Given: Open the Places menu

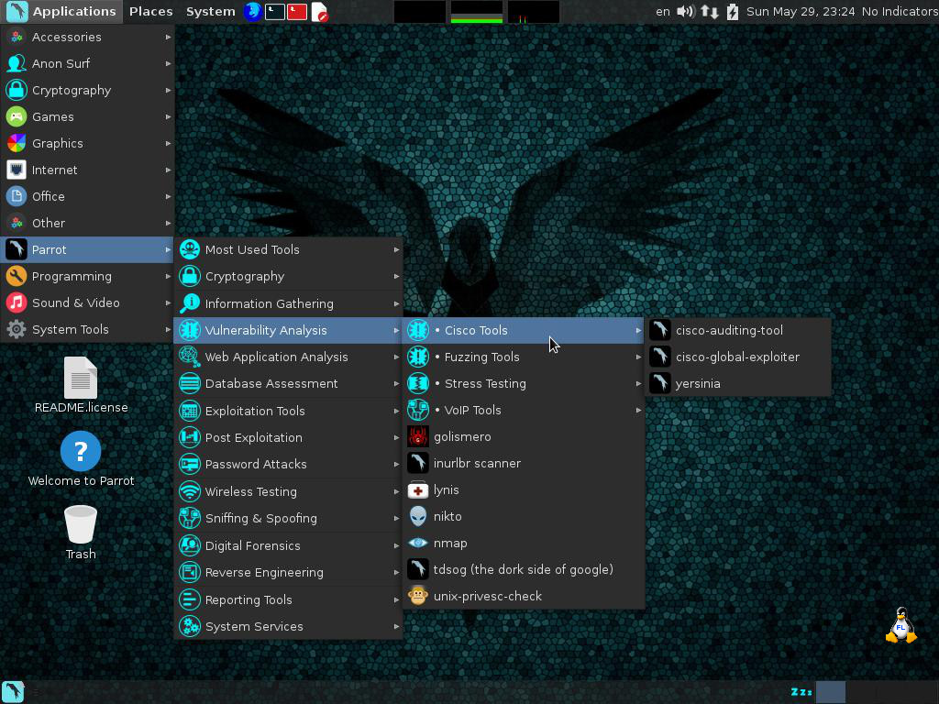Looking at the screenshot, I should click(x=150, y=11).
